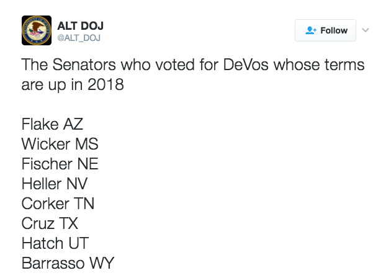The height and width of the screenshot is (278, 391).
Task: Click the person-plus icon in Follow button
Action: 311,30
